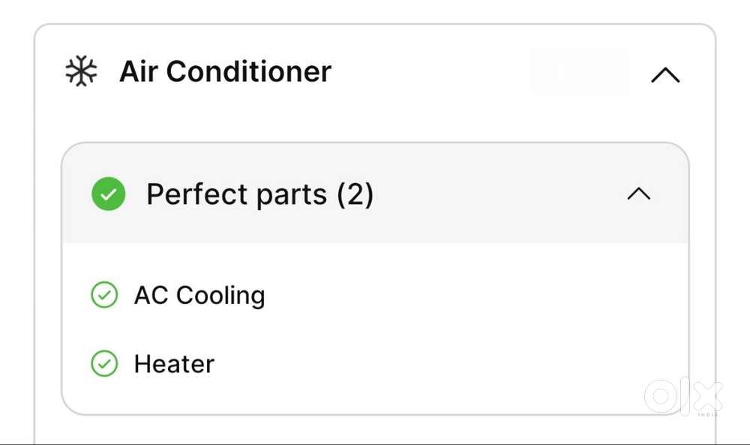Screen dimensions: 750x445
Task: Click the word Conditioner in the heading
Action: coord(248,72)
